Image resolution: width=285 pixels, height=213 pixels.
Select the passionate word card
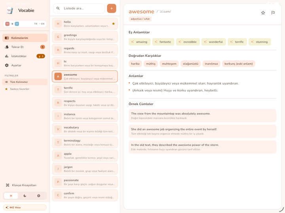point(85,182)
